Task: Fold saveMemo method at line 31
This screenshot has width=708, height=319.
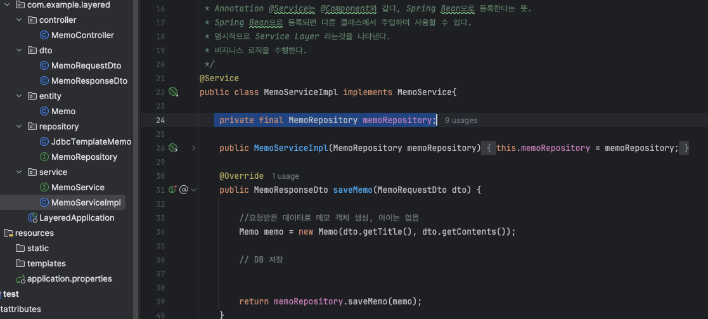Action: [x=194, y=190]
